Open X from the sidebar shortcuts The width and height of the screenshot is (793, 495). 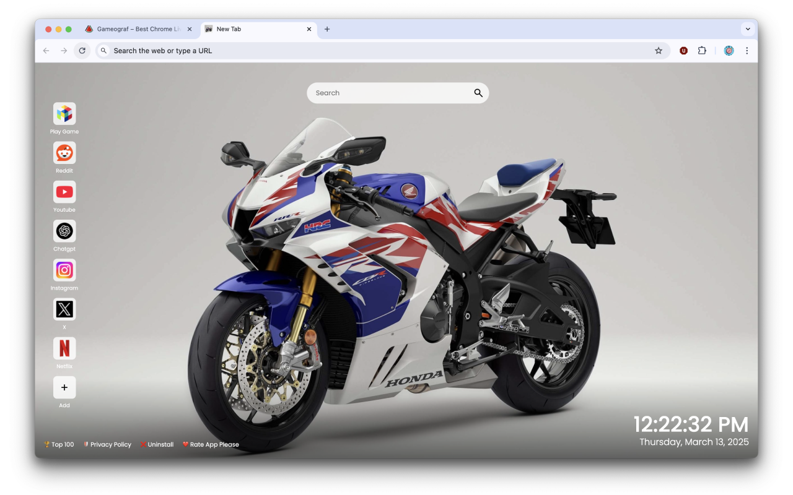tap(64, 309)
